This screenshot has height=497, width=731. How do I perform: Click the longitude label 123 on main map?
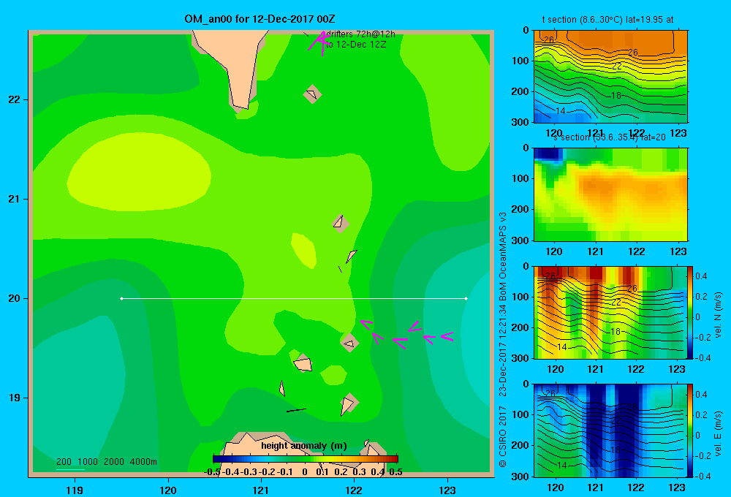447,490
